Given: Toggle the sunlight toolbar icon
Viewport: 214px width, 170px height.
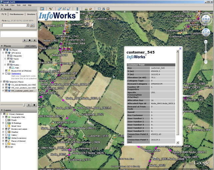Looking at the screenshot, I should pyautogui.click(x=86, y=9).
